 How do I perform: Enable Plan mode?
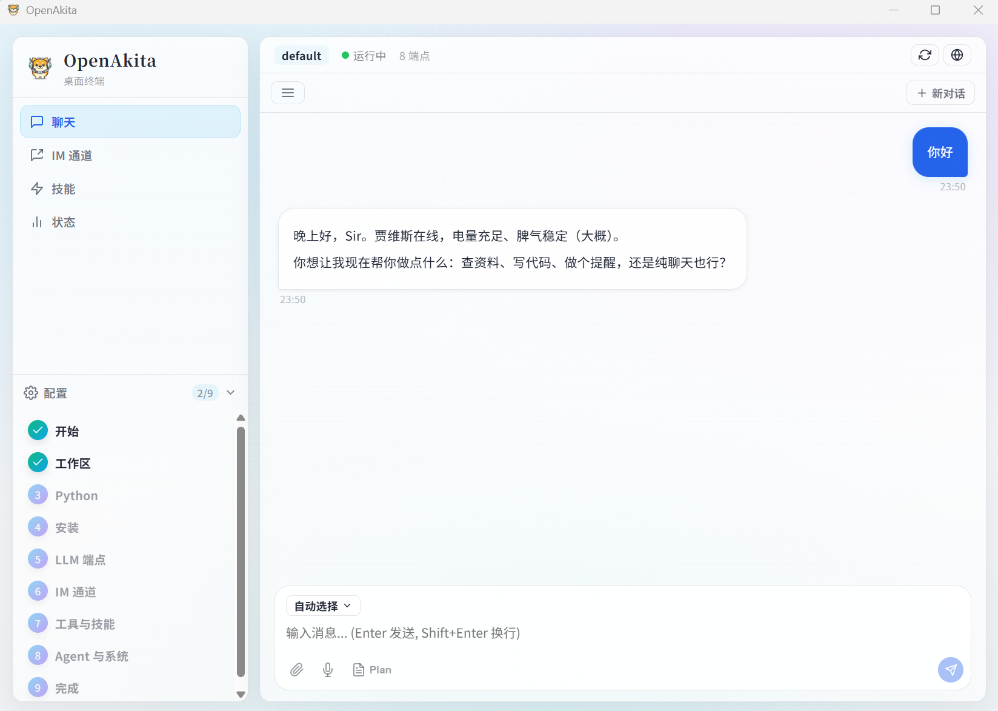click(x=372, y=670)
